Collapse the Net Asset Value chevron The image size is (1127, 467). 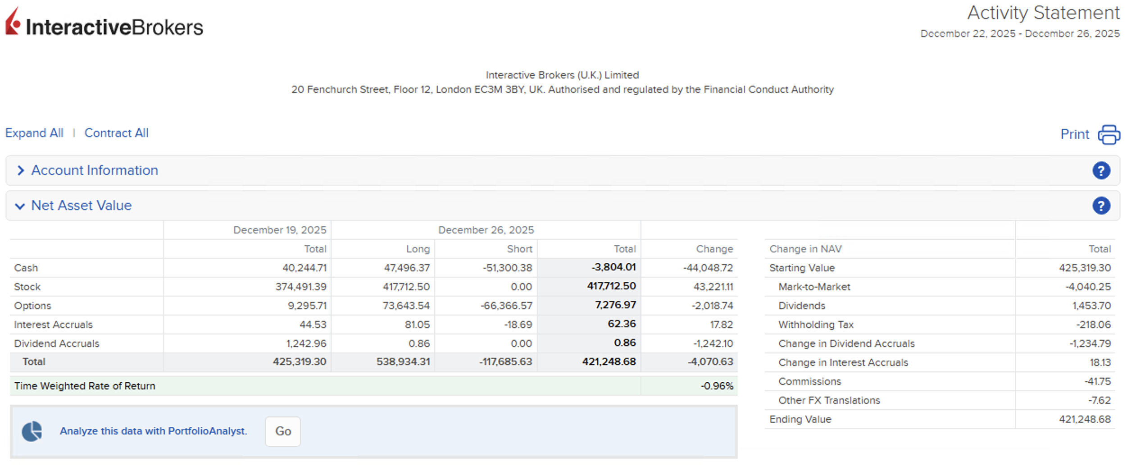coord(20,206)
